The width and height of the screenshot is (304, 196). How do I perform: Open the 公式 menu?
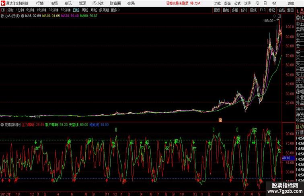(237, 3)
